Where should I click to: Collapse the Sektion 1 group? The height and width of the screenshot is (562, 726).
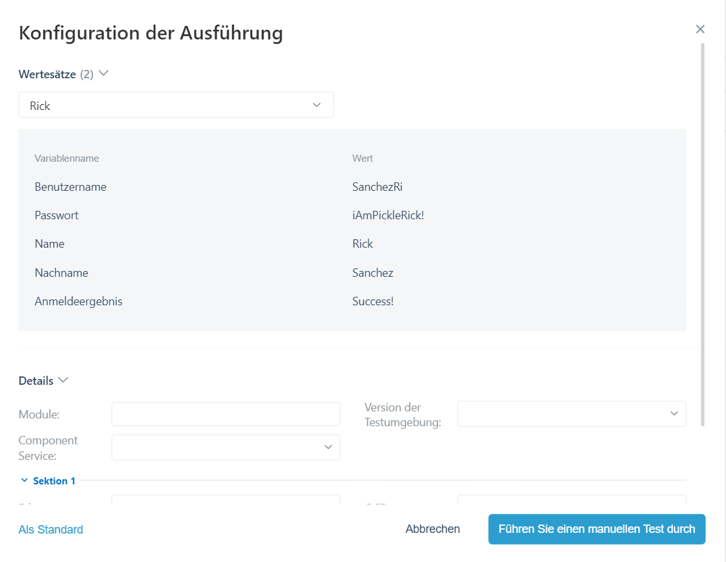(25, 481)
